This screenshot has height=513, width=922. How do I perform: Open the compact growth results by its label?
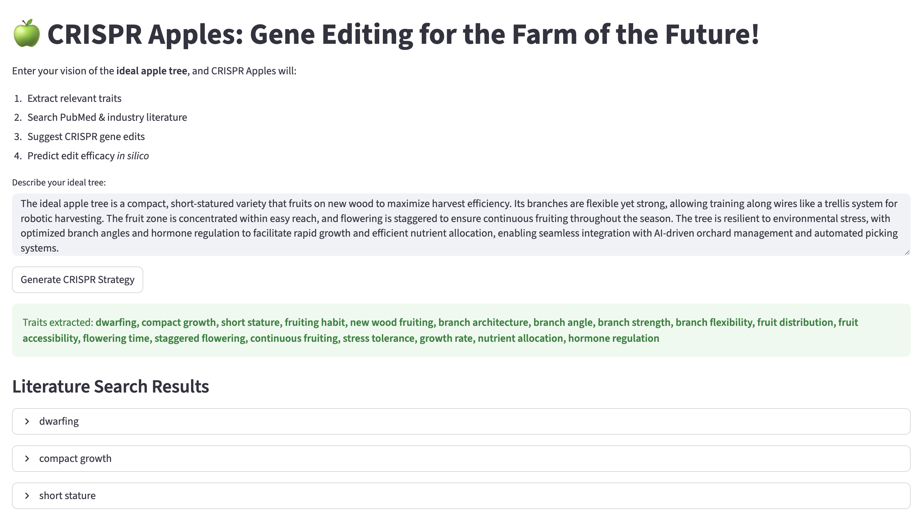[x=75, y=459]
